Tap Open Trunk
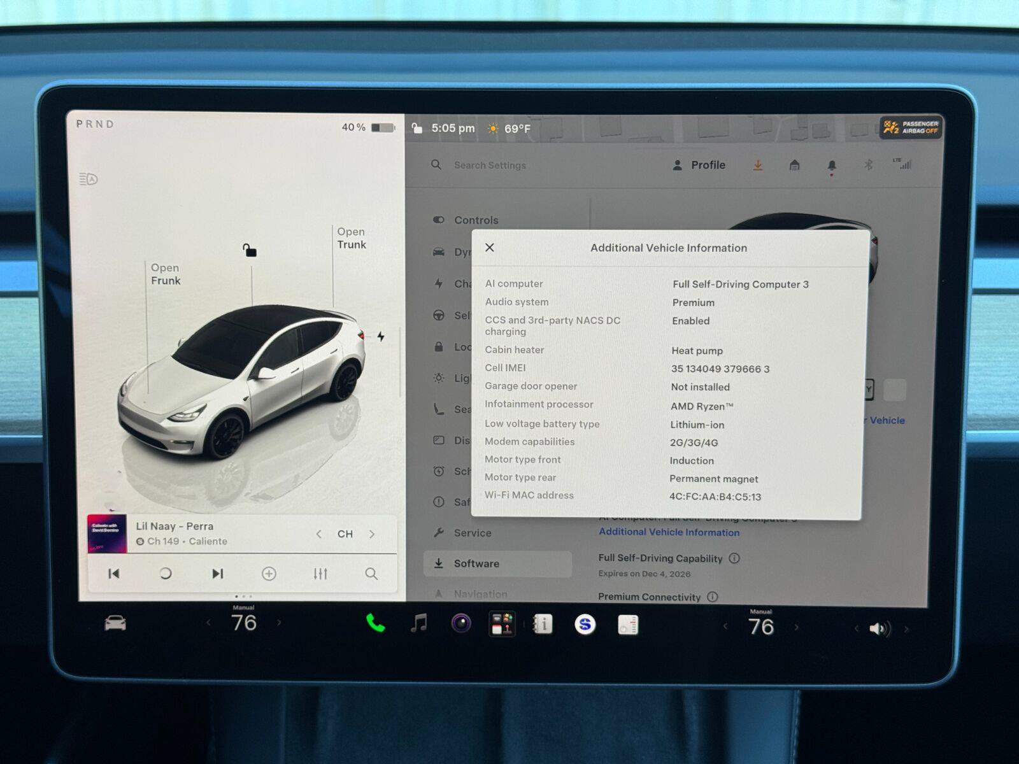 click(x=352, y=238)
